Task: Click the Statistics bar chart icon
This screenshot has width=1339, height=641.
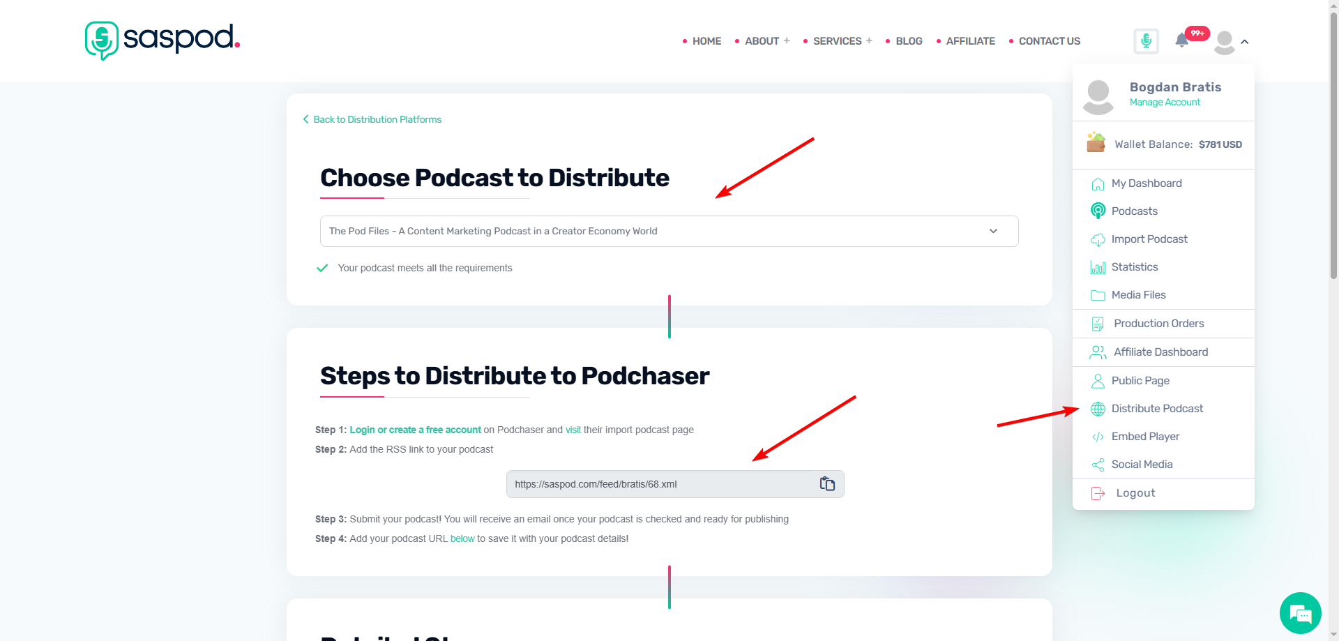Action: click(1098, 268)
